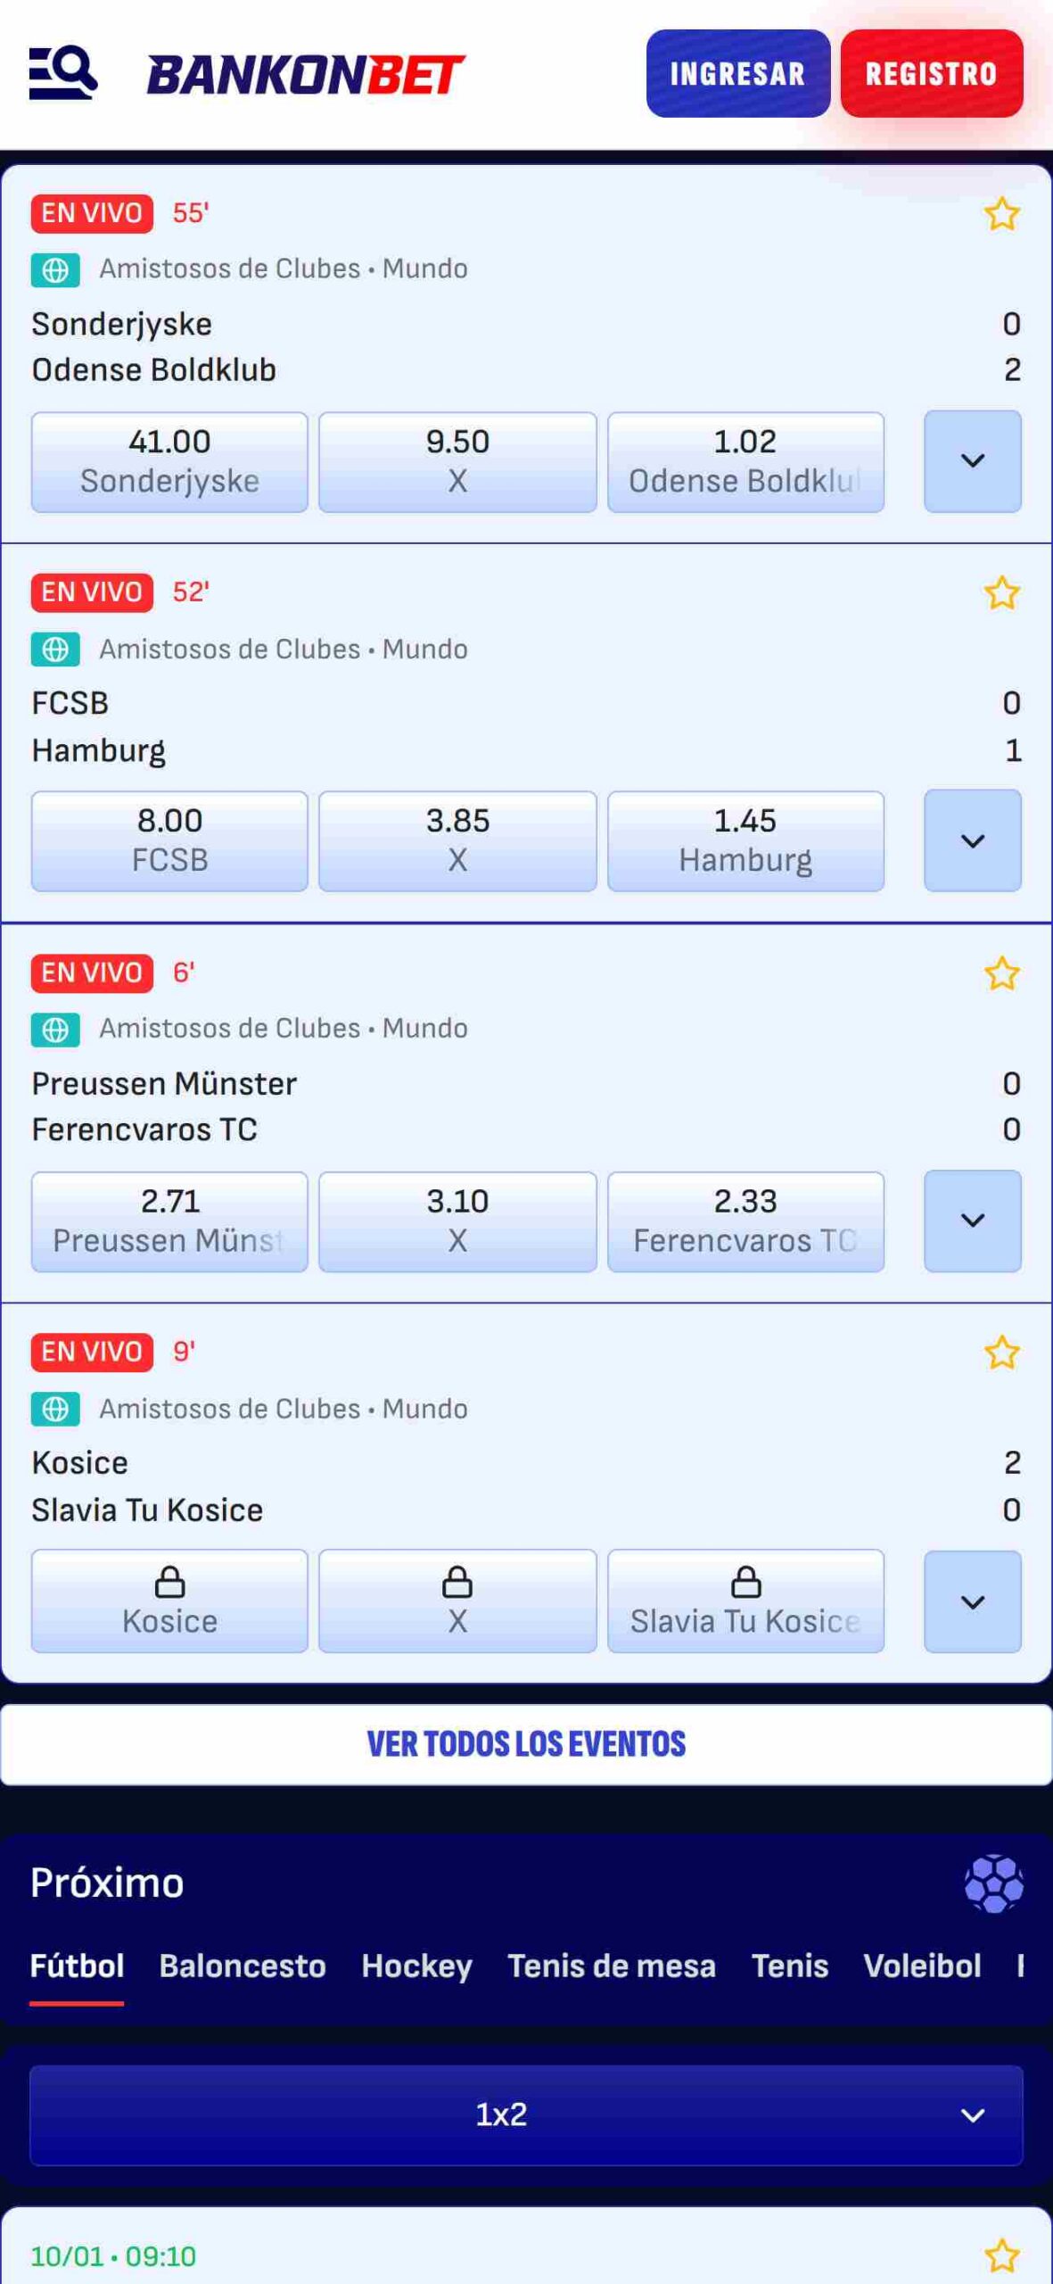Star the Kosice vs Slavia Tu Kosice match
Viewport: 1053px width, 2284px height.
[x=1001, y=1353]
